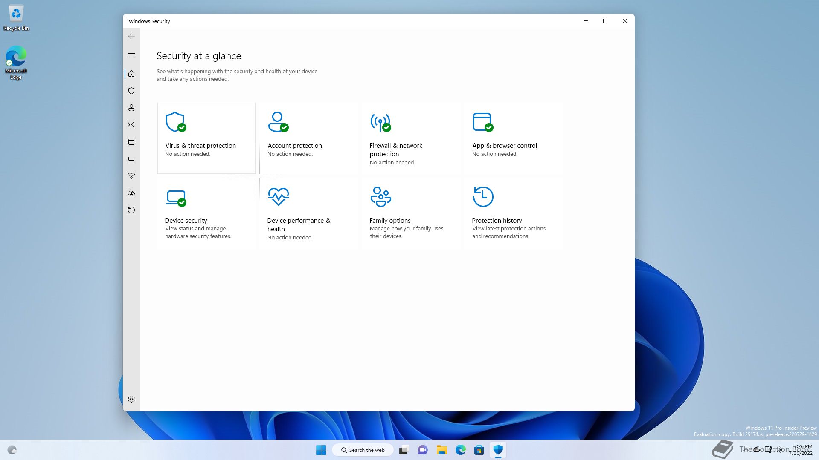Launch Microsoft Edge from the taskbar
This screenshot has height=460, width=819.
click(461, 450)
